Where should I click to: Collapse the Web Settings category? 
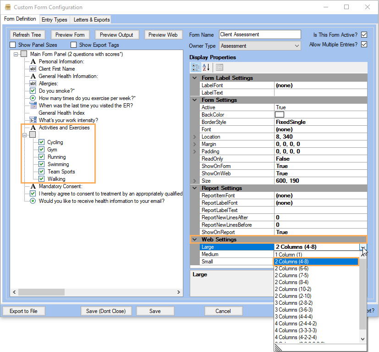195,240
